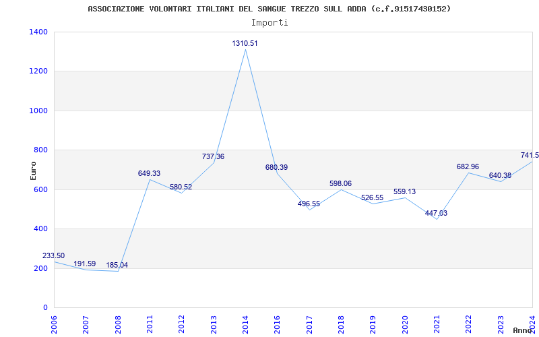Screen dimensions: 539x337
Task: Click the data label 233.50
Action: [x=54, y=255]
